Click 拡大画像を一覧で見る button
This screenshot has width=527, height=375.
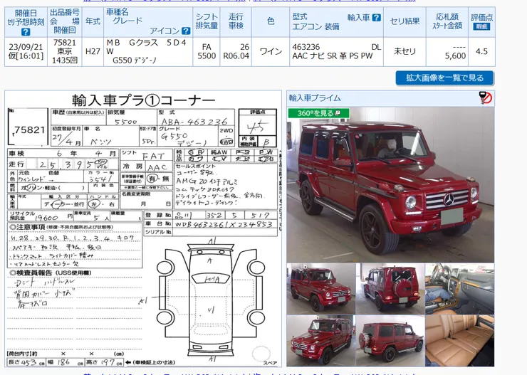[x=444, y=78]
